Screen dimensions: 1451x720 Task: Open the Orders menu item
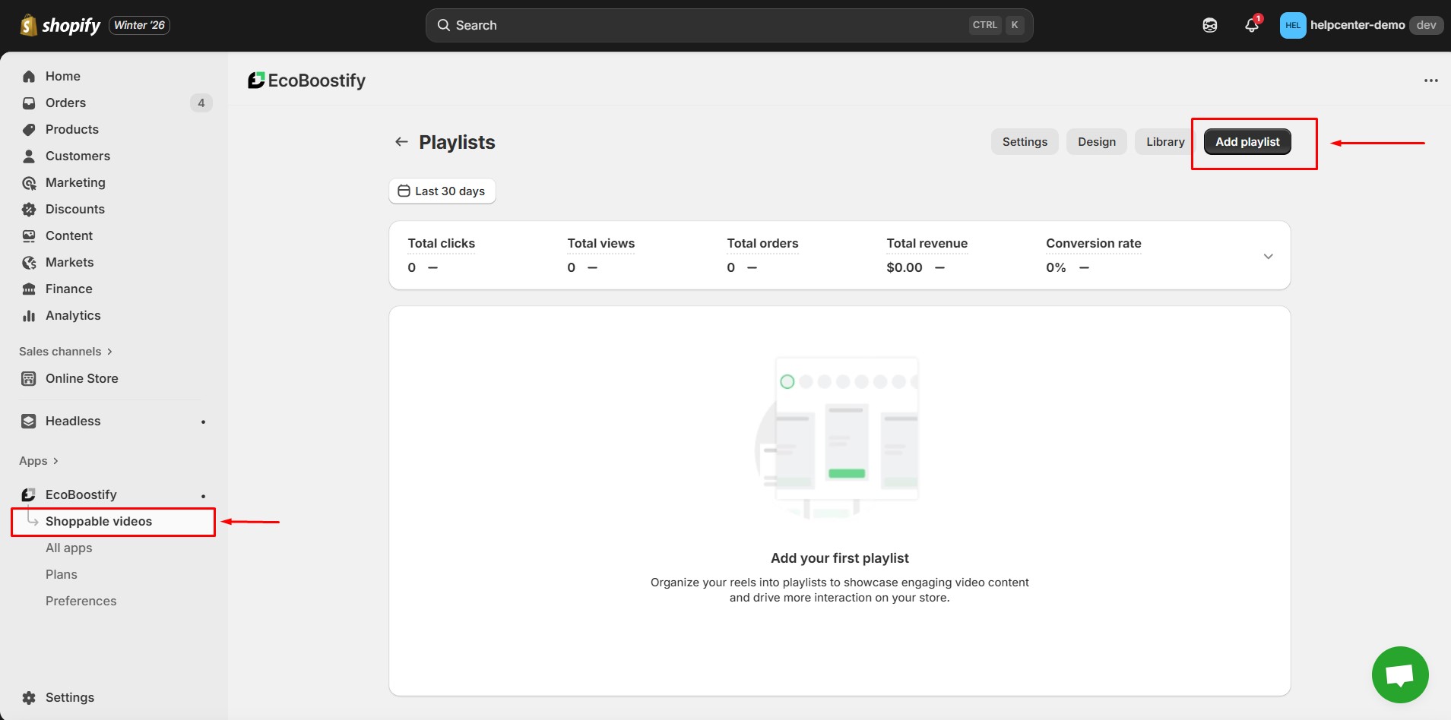click(x=65, y=103)
